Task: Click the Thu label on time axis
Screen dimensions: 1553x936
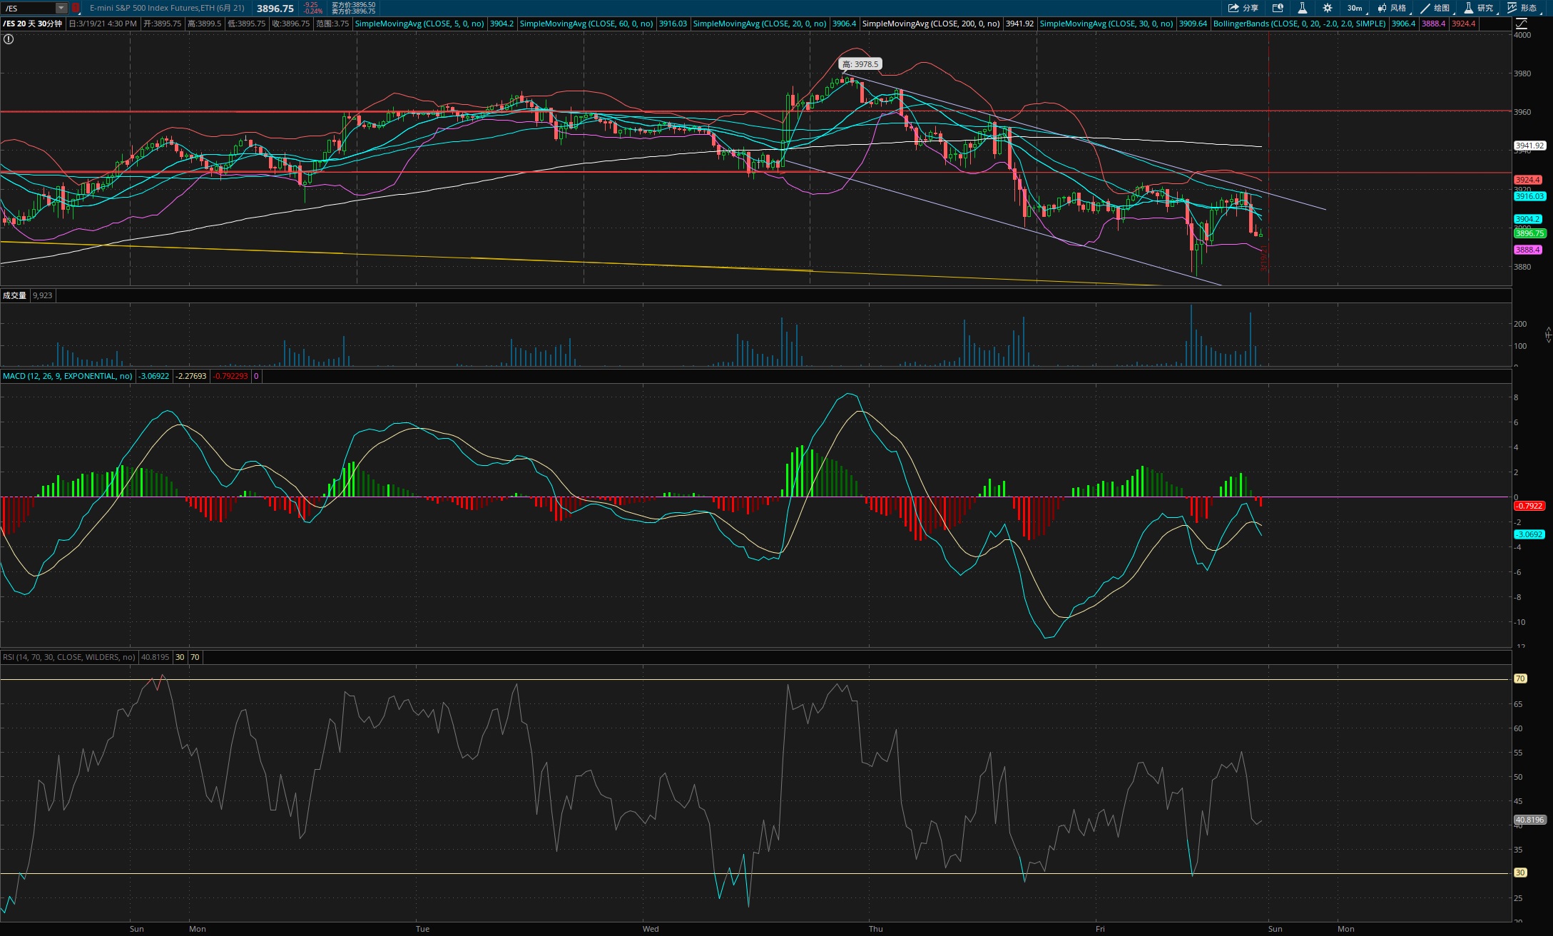Action: (876, 929)
